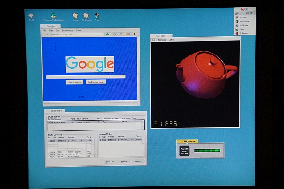284x189 pixels.
Task: Click the green Back arrow in NetPositive
Action: 108,34
